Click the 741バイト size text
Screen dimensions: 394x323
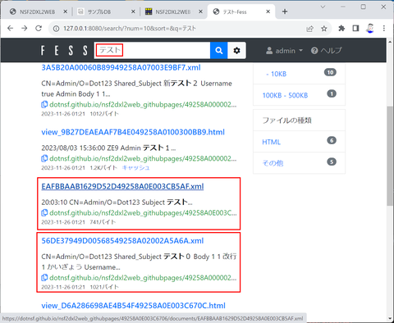103,222
